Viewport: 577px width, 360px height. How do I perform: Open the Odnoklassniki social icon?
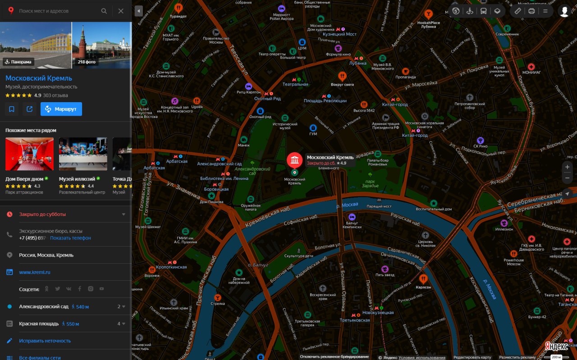[x=47, y=289]
